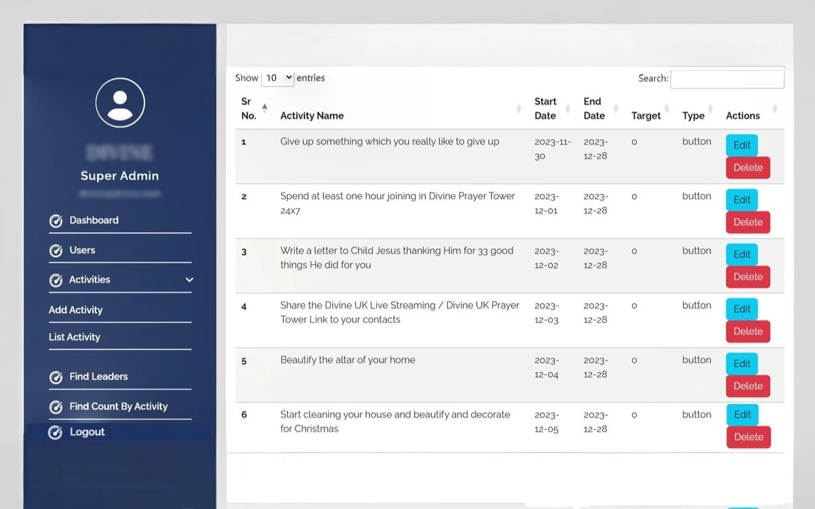Click the Dashboard gauge icon in sidebar
Viewport: 815px width, 509px height.
pyautogui.click(x=56, y=221)
